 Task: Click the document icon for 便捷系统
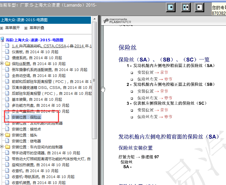tap(7, 57)
